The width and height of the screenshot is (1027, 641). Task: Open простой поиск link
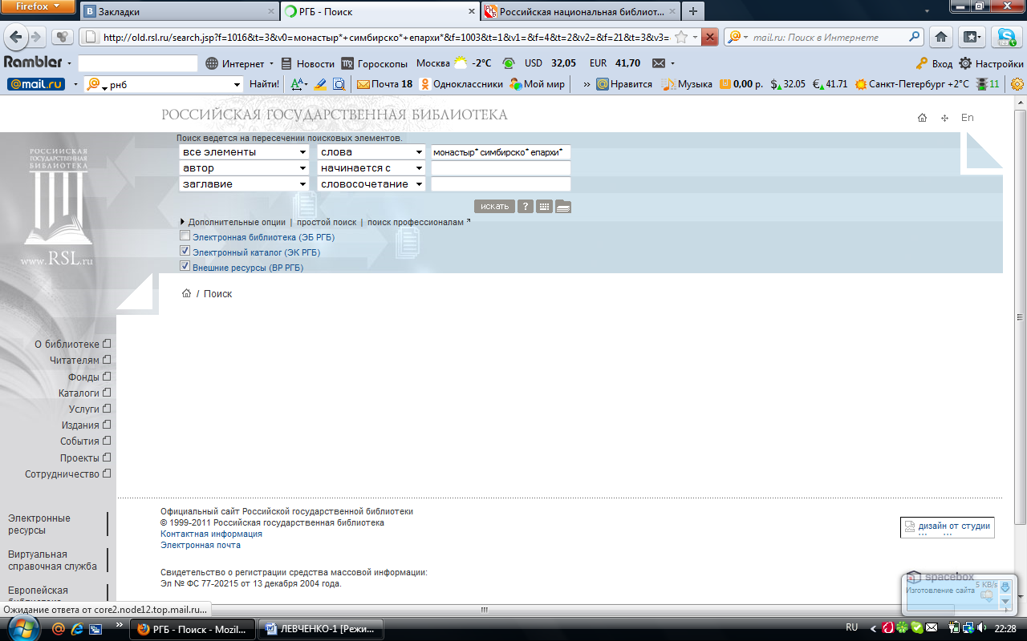327,222
